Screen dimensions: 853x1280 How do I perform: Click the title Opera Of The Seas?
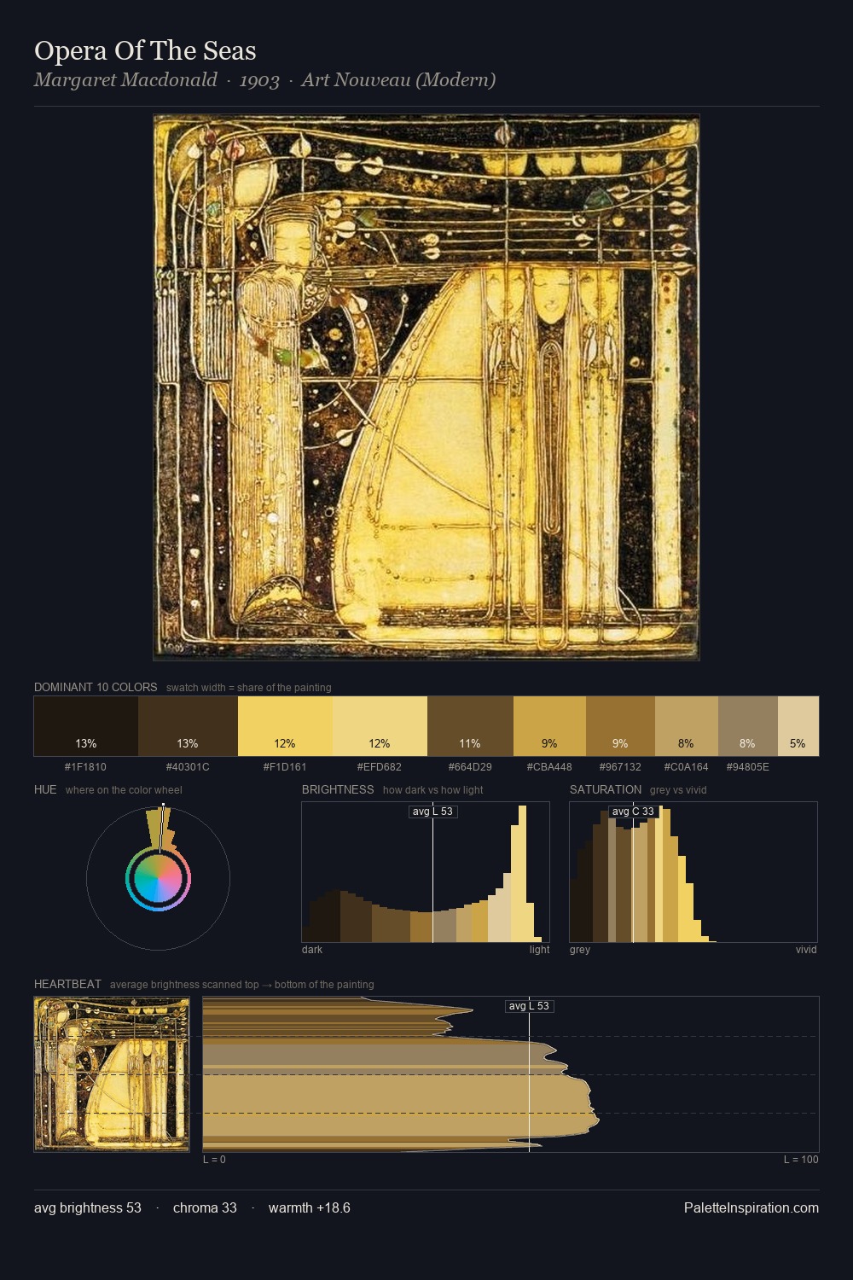(145, 51)
